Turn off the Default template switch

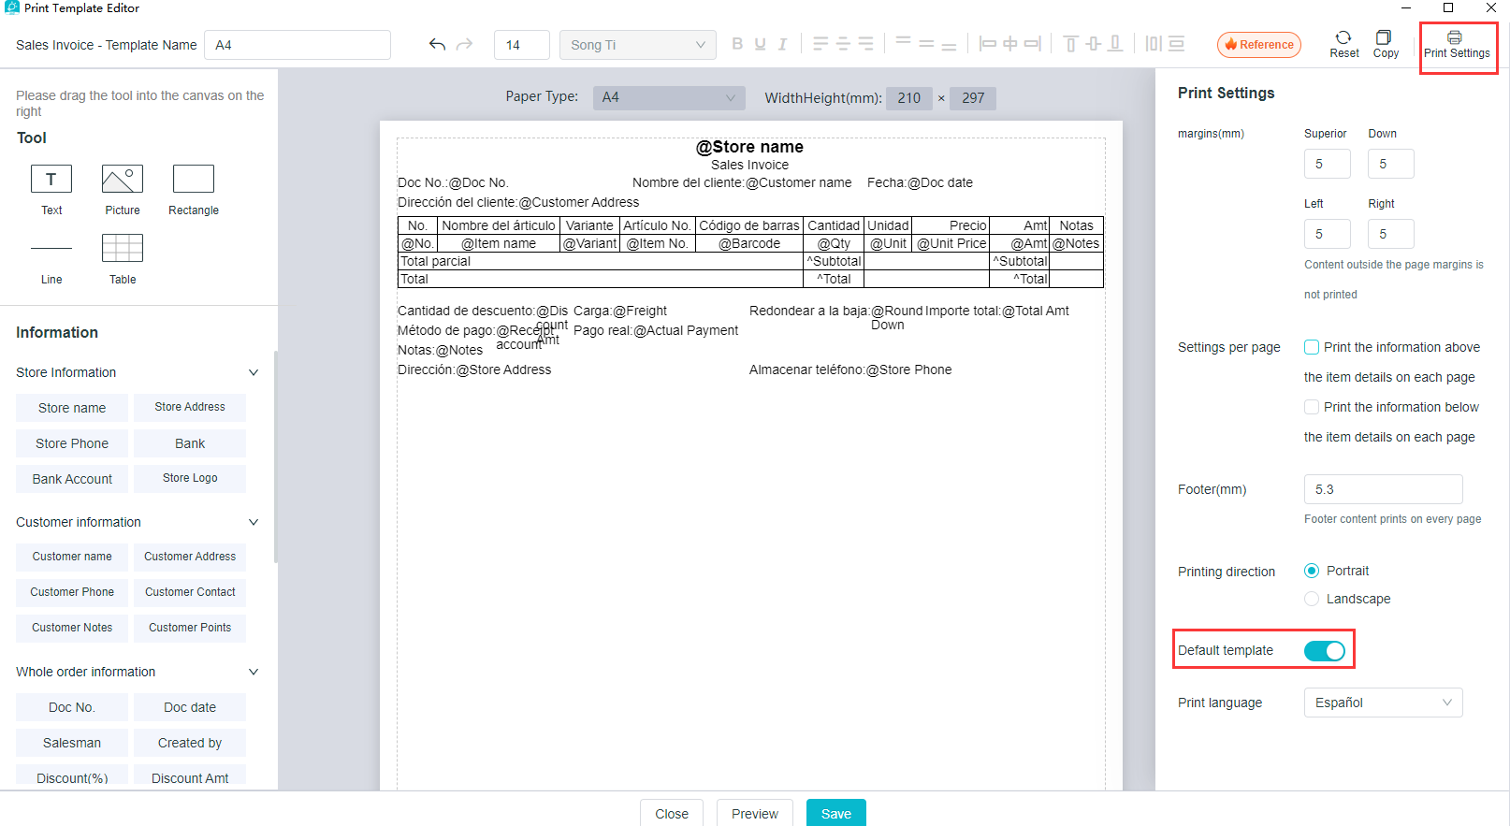1325,651
